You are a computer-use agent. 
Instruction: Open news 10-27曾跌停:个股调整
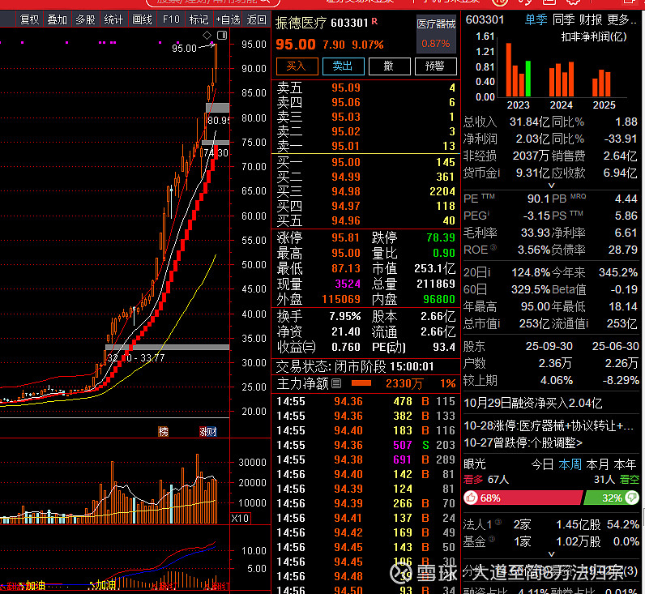pyautogui.click(x=523, y=443)
